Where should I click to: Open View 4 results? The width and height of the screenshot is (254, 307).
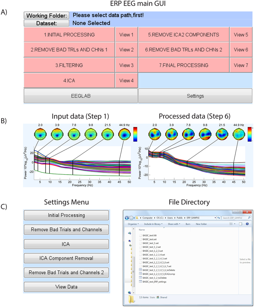(126, 80)
